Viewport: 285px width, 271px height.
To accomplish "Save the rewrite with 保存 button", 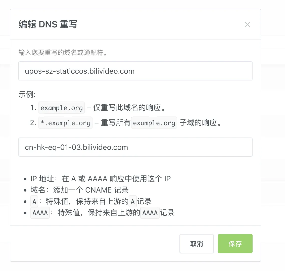I will click(235, 244).
